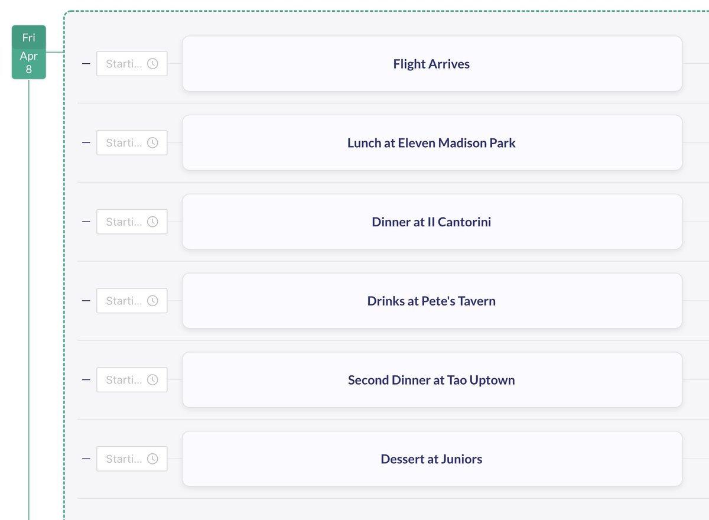This screenshot has height=520, width=709.
Task: Select the Drinks at Pete's Tavern card
Action: coord(432,301)
